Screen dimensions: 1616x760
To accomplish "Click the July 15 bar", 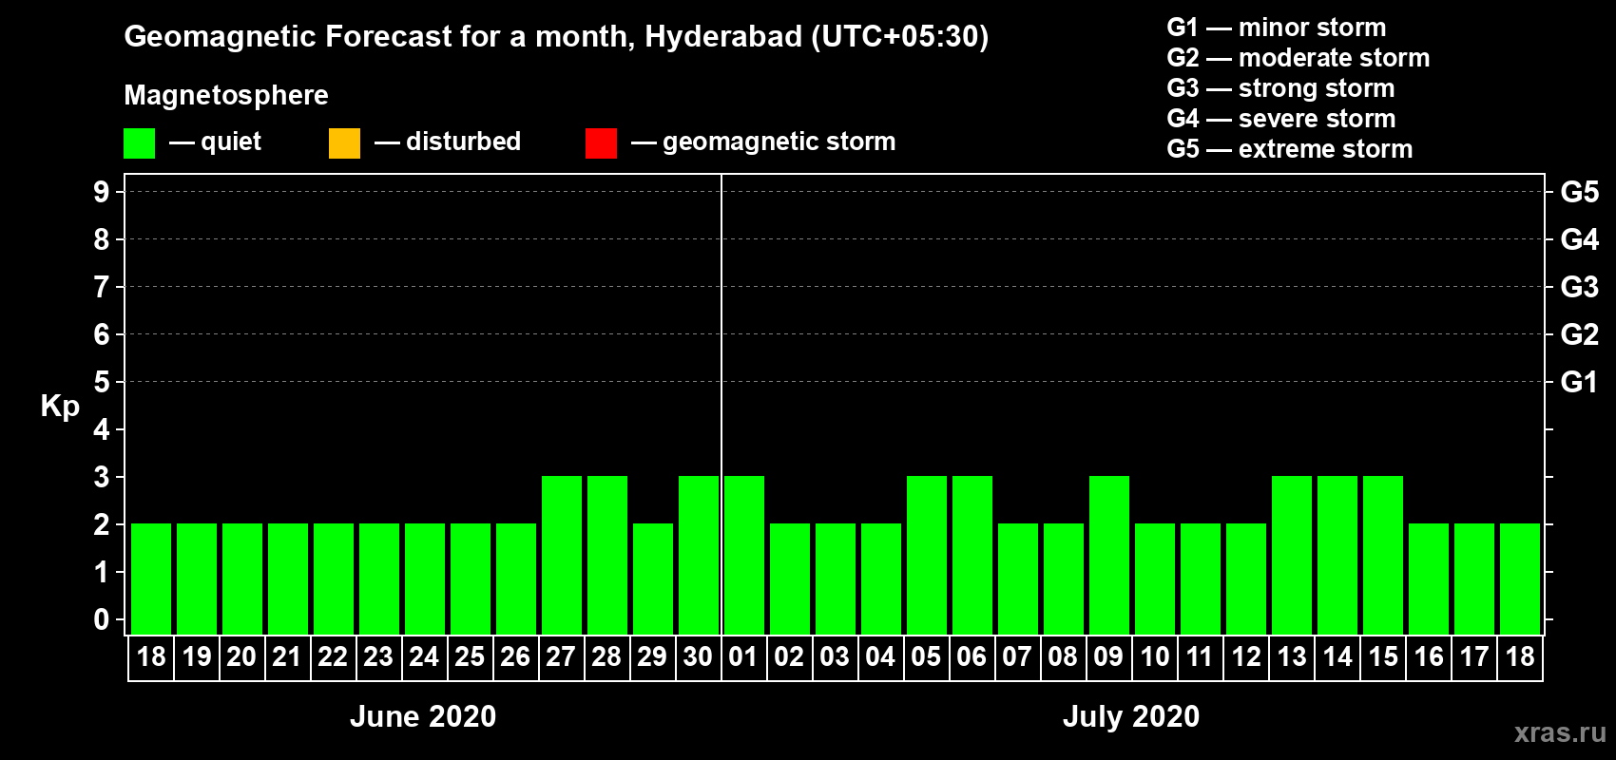I will (x=1383, y=555).
